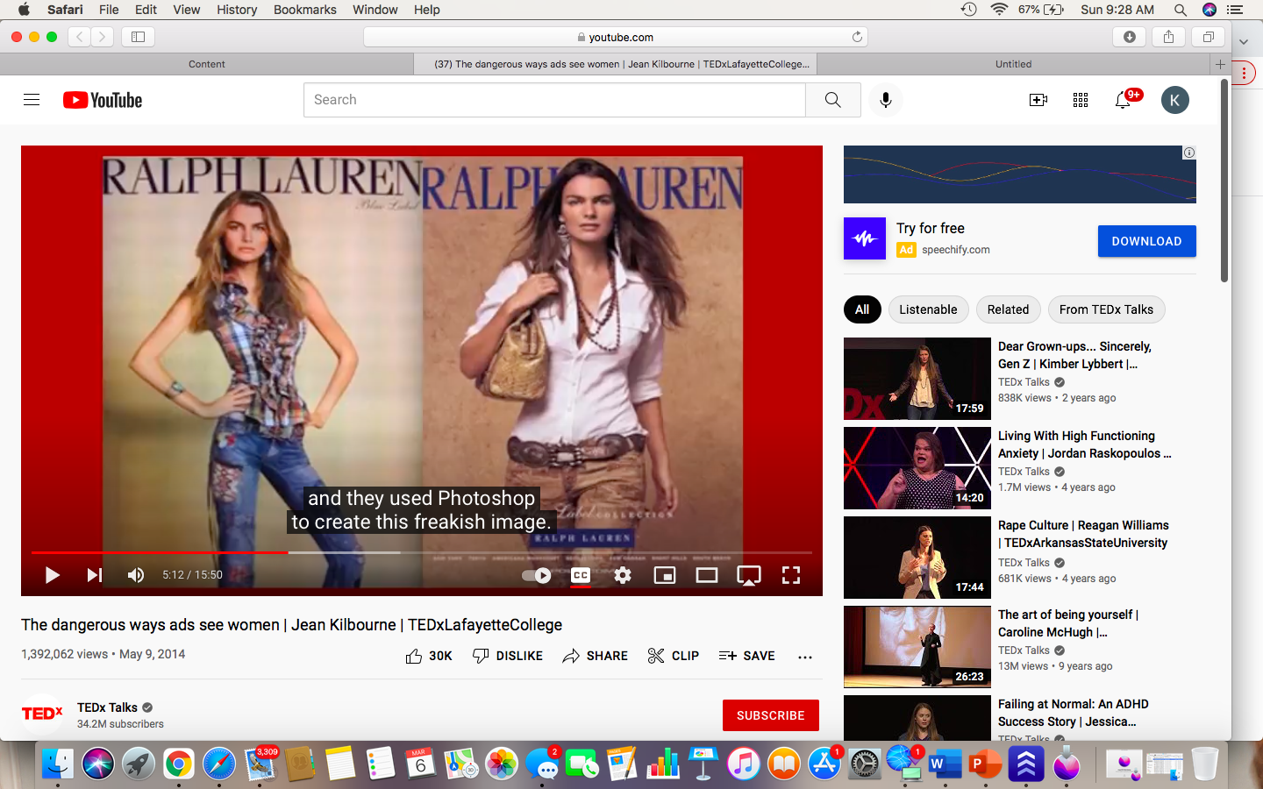The image size is (1263, 789).
Task: Expand the chevron in background window
Action: (1243, 41)
